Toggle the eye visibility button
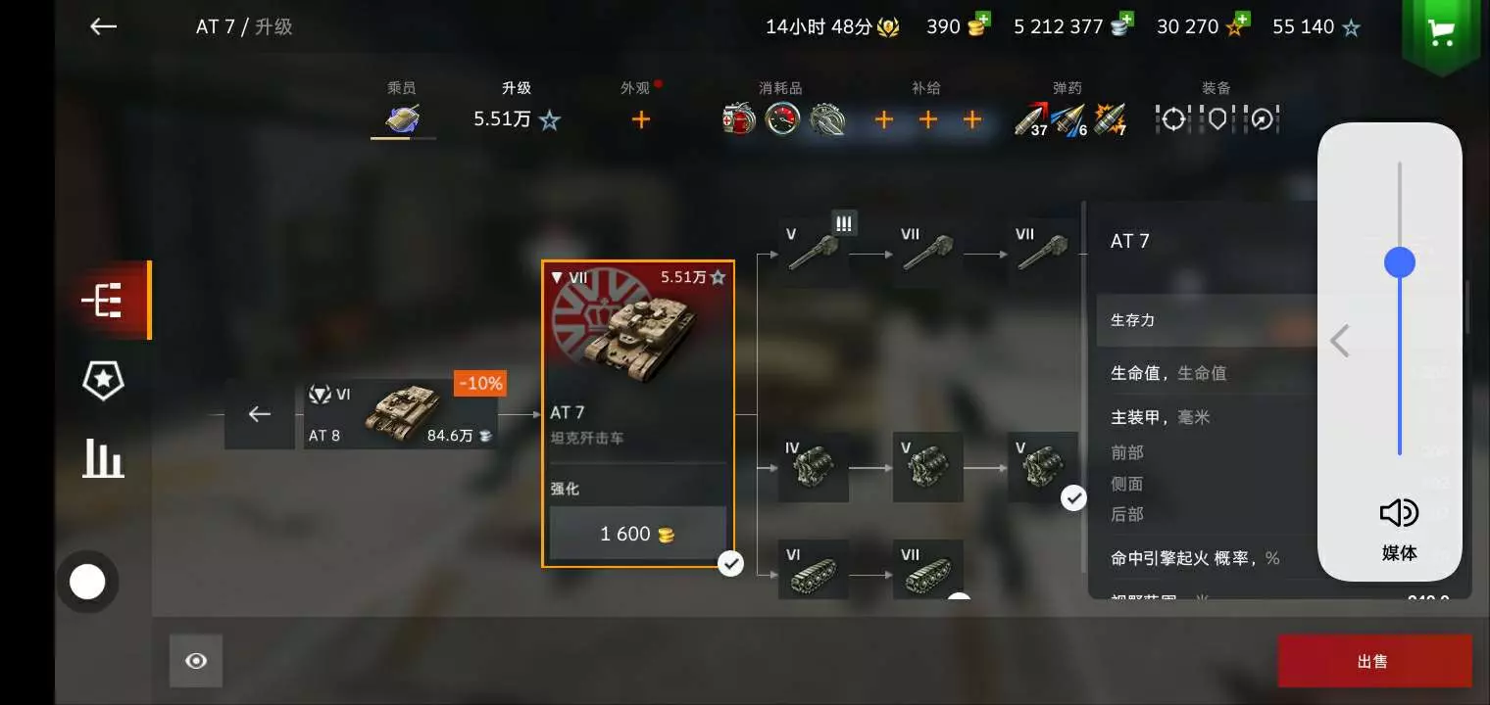 pyautogui.click(x=196, y=661)
